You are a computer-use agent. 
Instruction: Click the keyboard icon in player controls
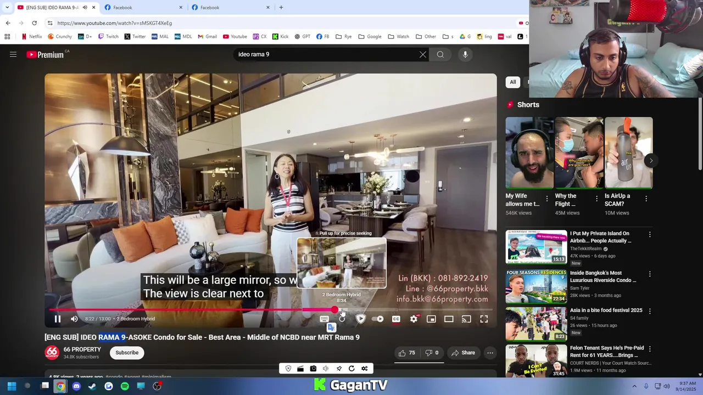[x=324, y=319]
